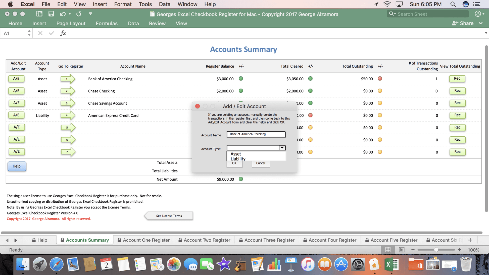Click the Insert Function fx icon
489x275 pixels.
click(x=63, y=33)
